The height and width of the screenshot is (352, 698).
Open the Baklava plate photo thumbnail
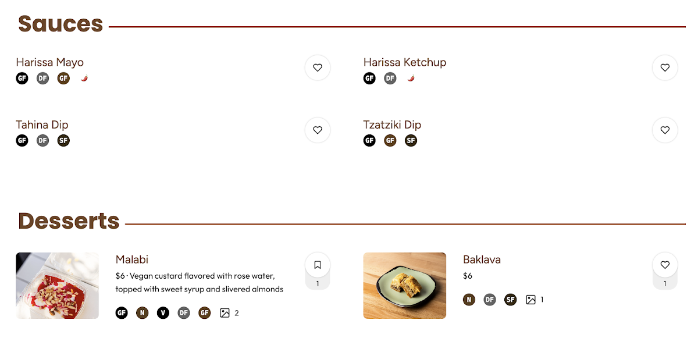click(405, 286)
